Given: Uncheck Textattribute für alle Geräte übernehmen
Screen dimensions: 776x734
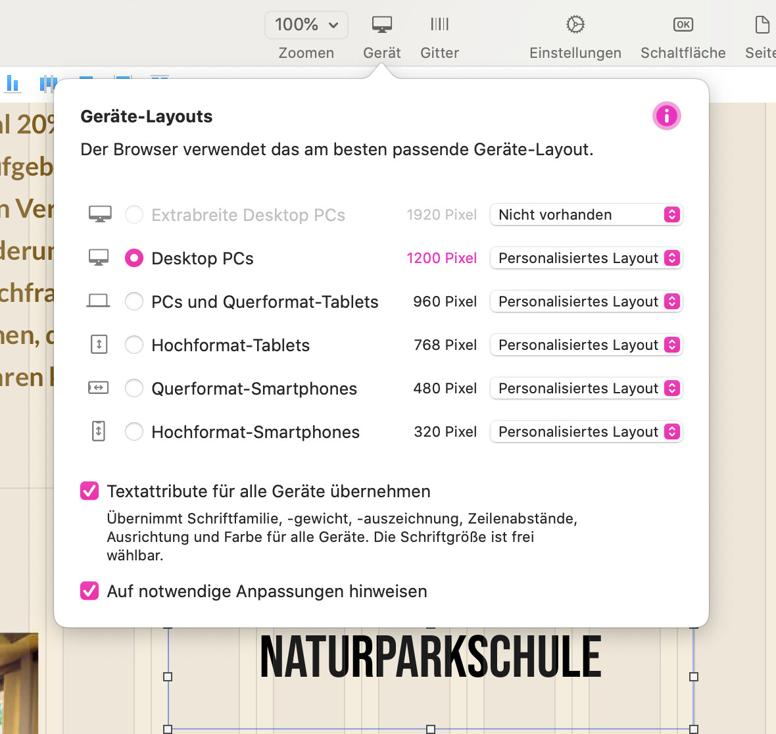Looking at the screenshot, I should coord(89,491).
